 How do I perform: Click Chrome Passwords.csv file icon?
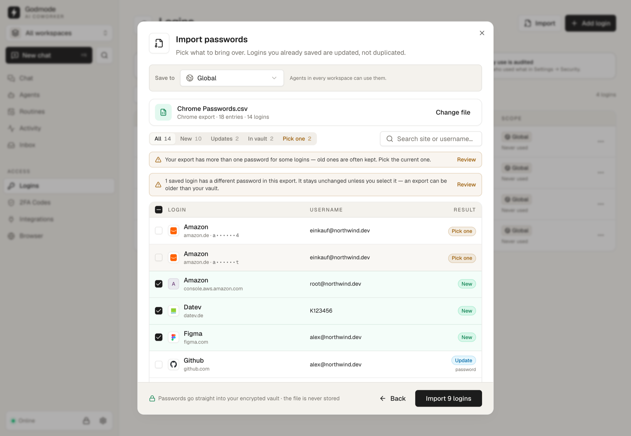163,112
